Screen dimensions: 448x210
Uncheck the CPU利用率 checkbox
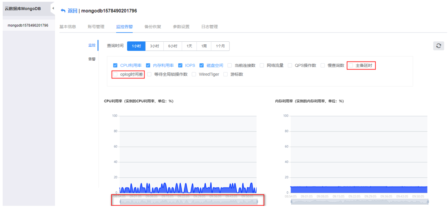pos(115,65)
